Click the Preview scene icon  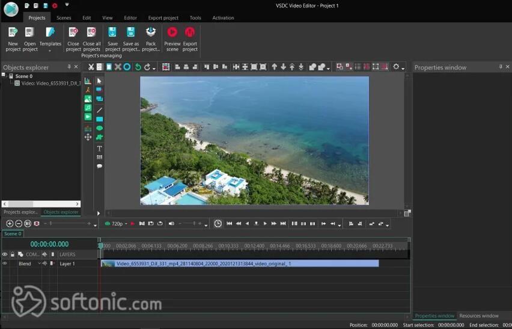tap(172, 32)
